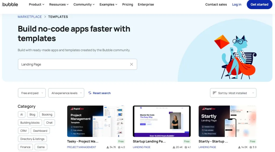Expand the Examples menu
Viewport: 275px width, 152px height.
coord(108,4)
